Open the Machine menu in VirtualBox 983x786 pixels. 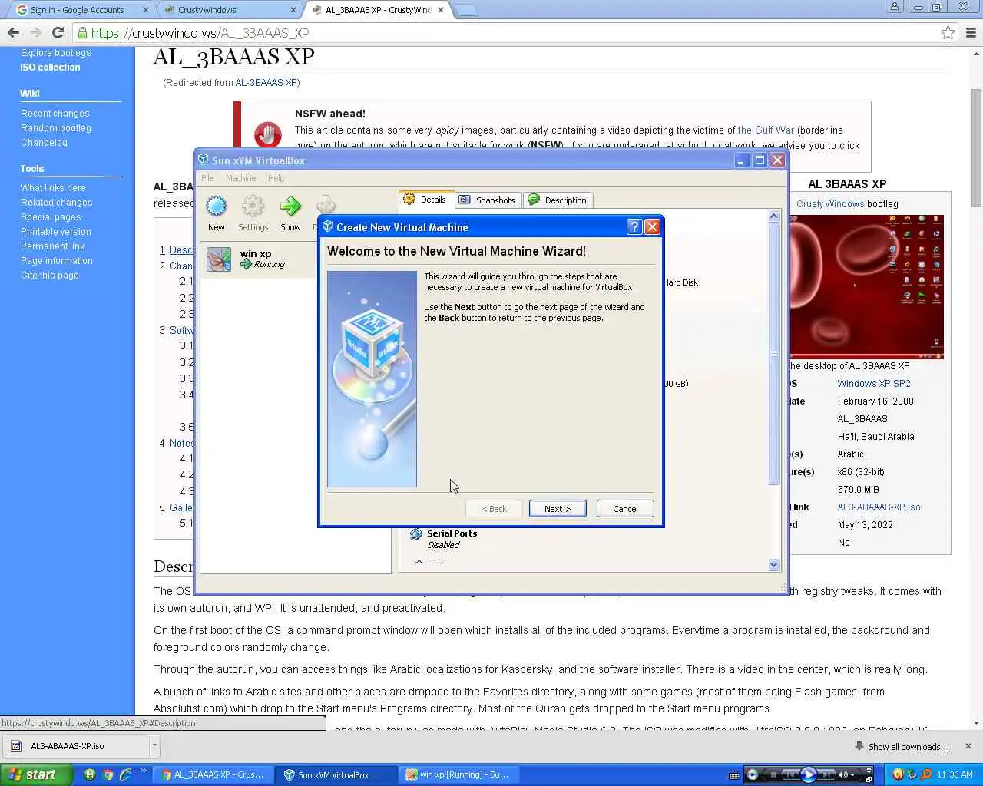[x=240, y=178]
